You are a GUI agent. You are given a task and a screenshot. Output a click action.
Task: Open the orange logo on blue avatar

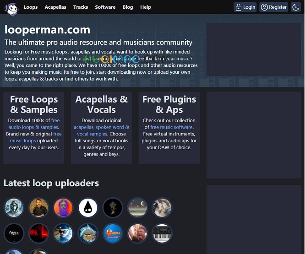[113, 233]
